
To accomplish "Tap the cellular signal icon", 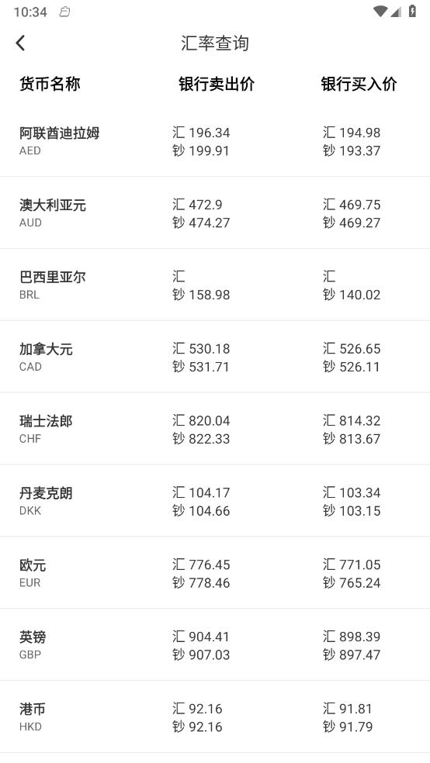I will pyautogui.click(x=396, y=11).
